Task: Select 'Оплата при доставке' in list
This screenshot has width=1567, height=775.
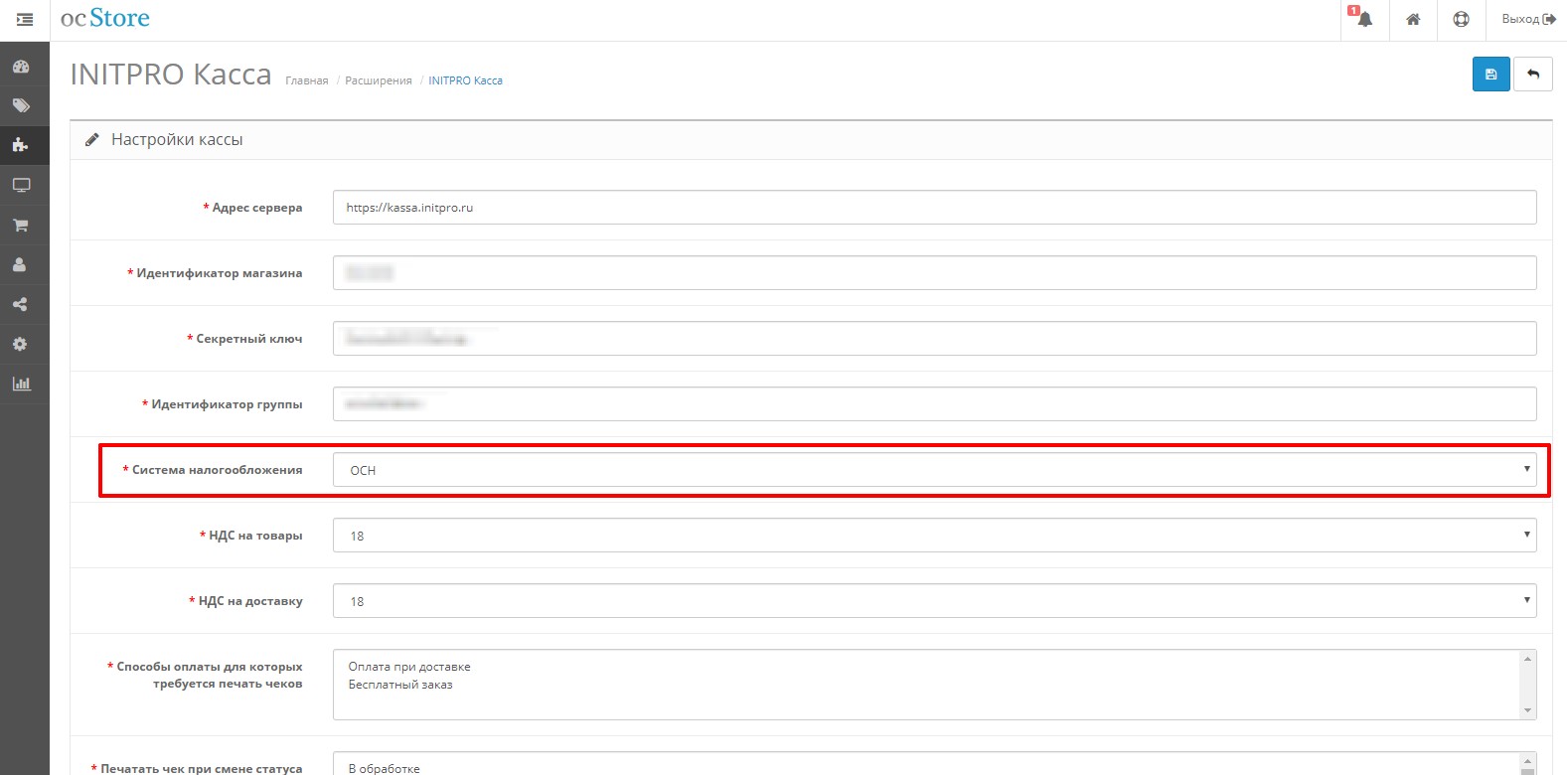Action: 409,667
